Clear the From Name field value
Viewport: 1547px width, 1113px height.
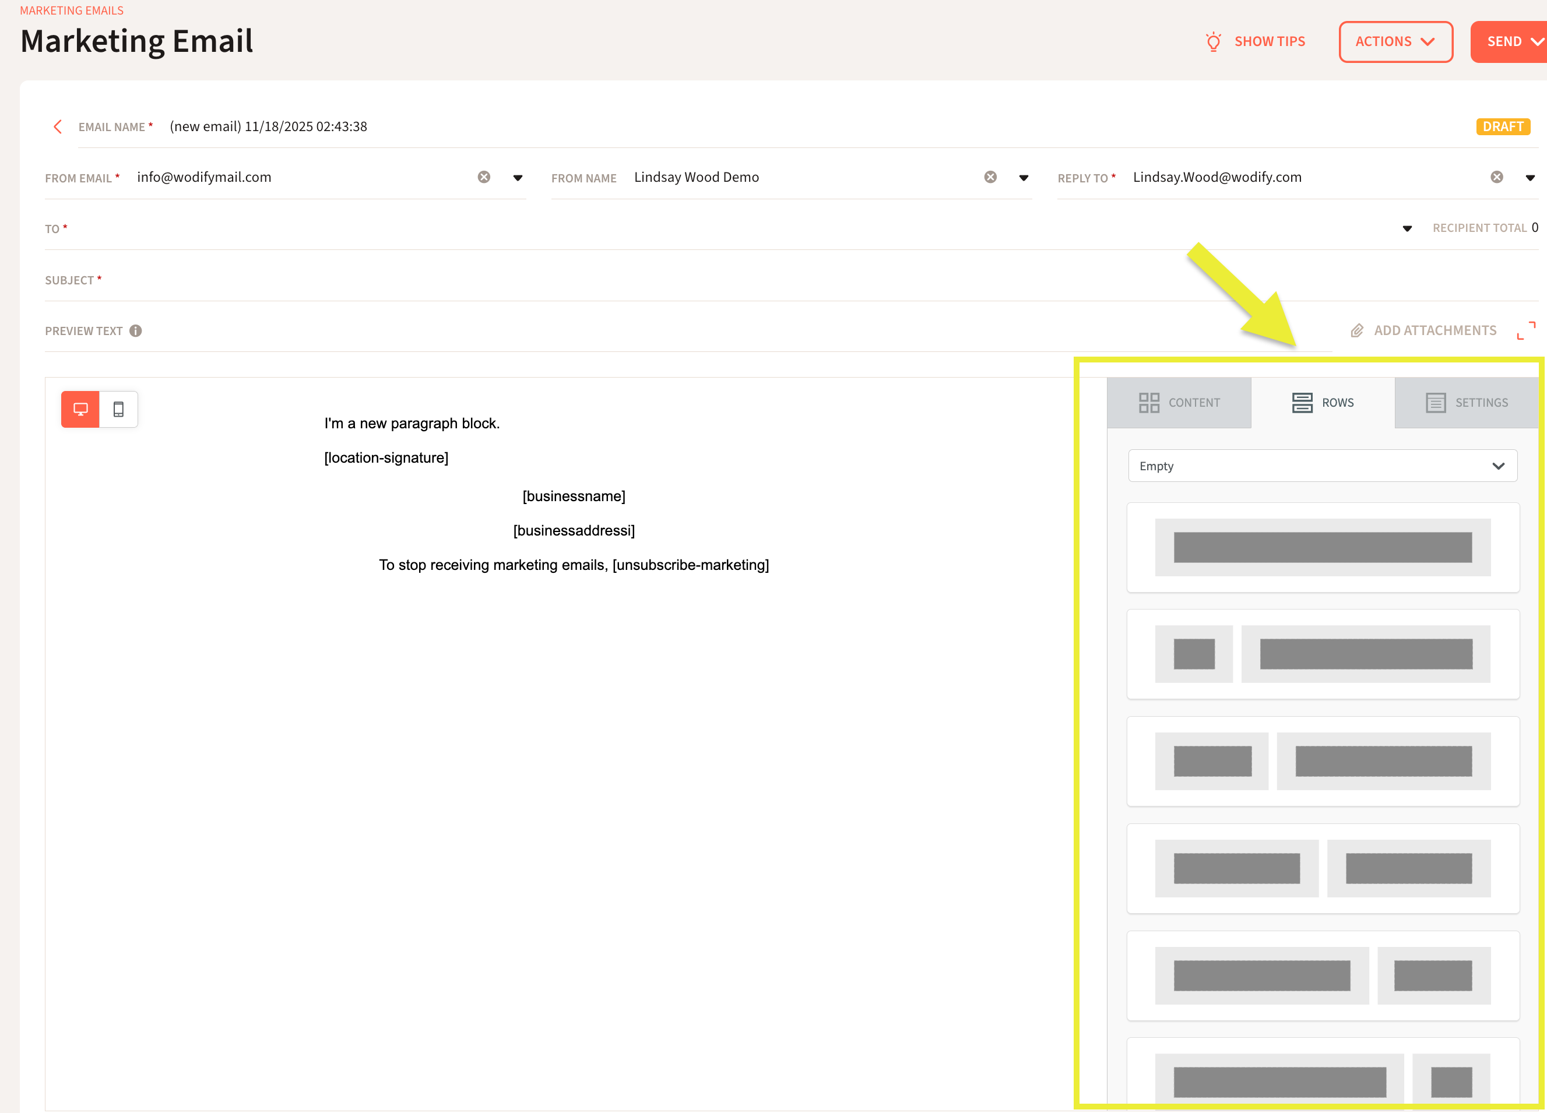pyautogui.click(x=990, y=177)
